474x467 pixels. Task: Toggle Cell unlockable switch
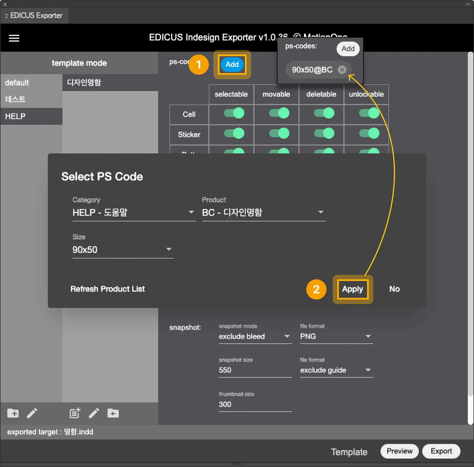[x=369, y=113]
